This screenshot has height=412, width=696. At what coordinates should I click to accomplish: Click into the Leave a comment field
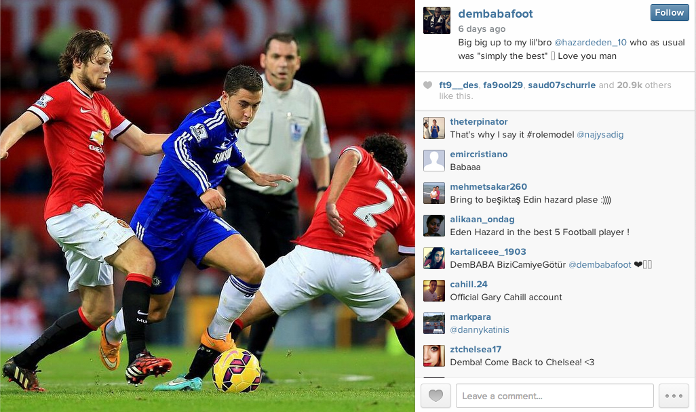554,396
